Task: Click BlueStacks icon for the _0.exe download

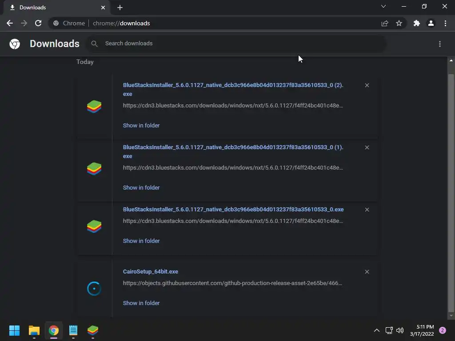Action: point(94,226)
